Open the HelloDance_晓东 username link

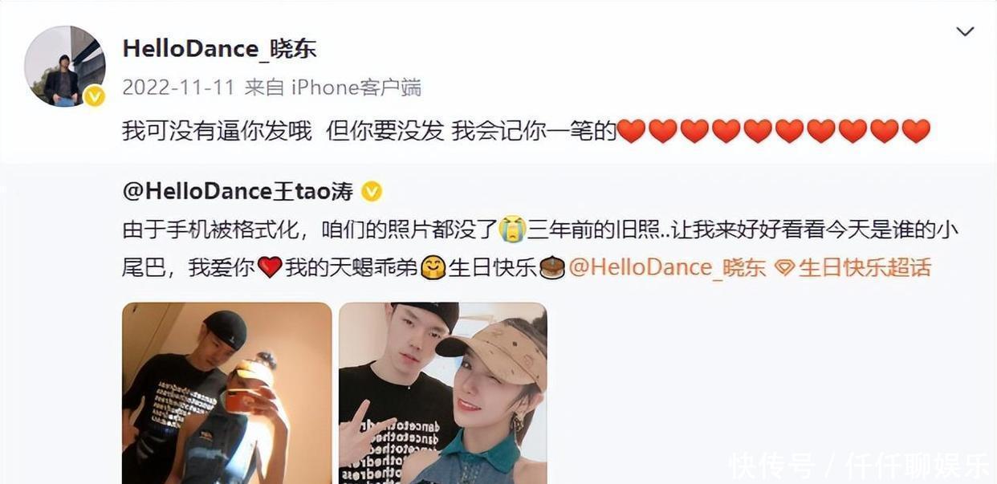tap(219, 49)
